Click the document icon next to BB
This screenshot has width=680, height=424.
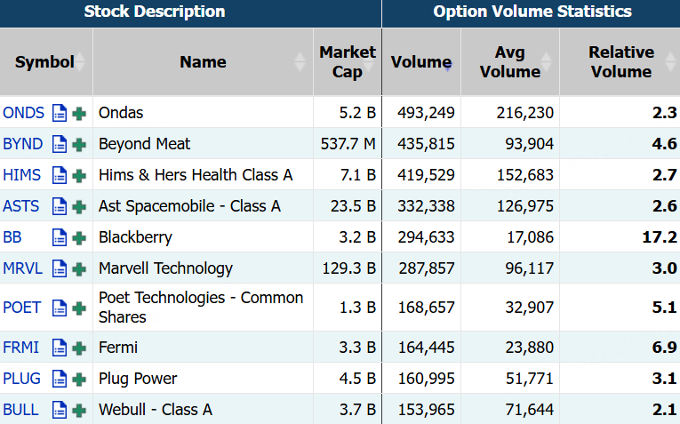pyautogui.click(x=60, y=237)
